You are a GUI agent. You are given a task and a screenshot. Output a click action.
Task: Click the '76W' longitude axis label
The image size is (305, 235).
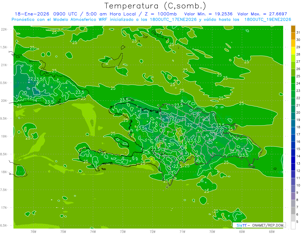(x=33, y=231)
